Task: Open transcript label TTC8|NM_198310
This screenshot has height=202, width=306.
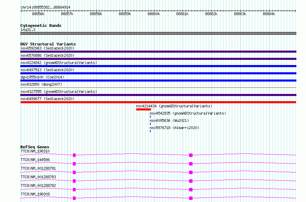Action: (35, 151)
